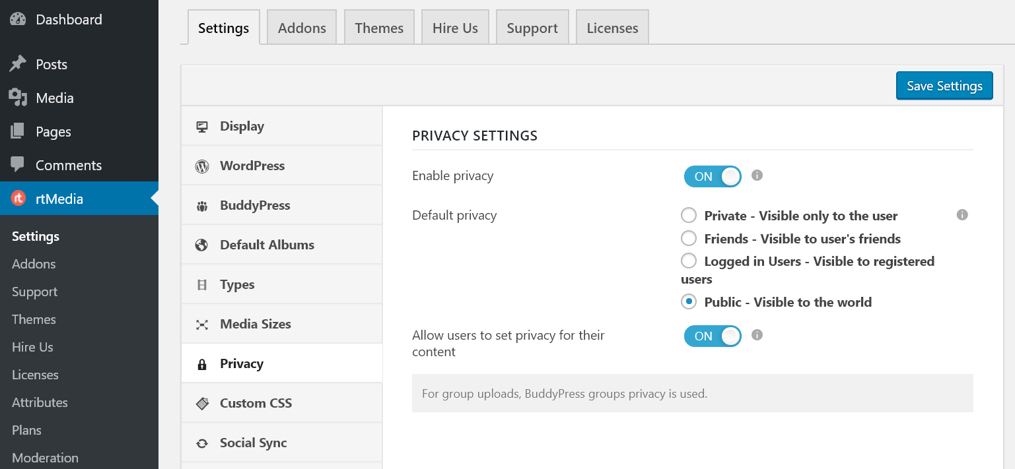Click the BuddyPress icon

point(202,205)
